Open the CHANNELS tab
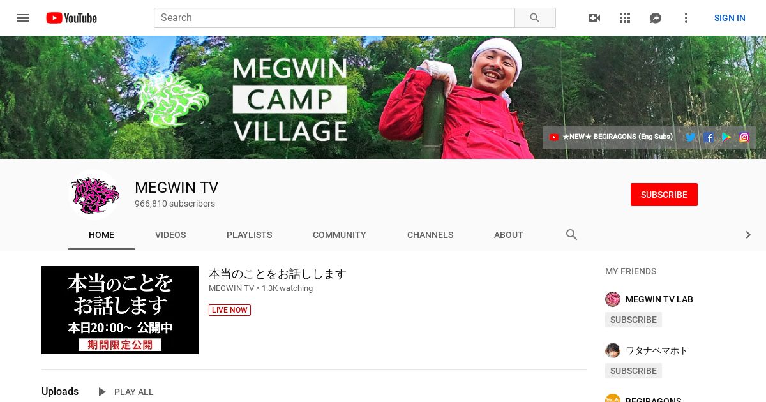Screen dimensions: 766x402 [430, 235]
